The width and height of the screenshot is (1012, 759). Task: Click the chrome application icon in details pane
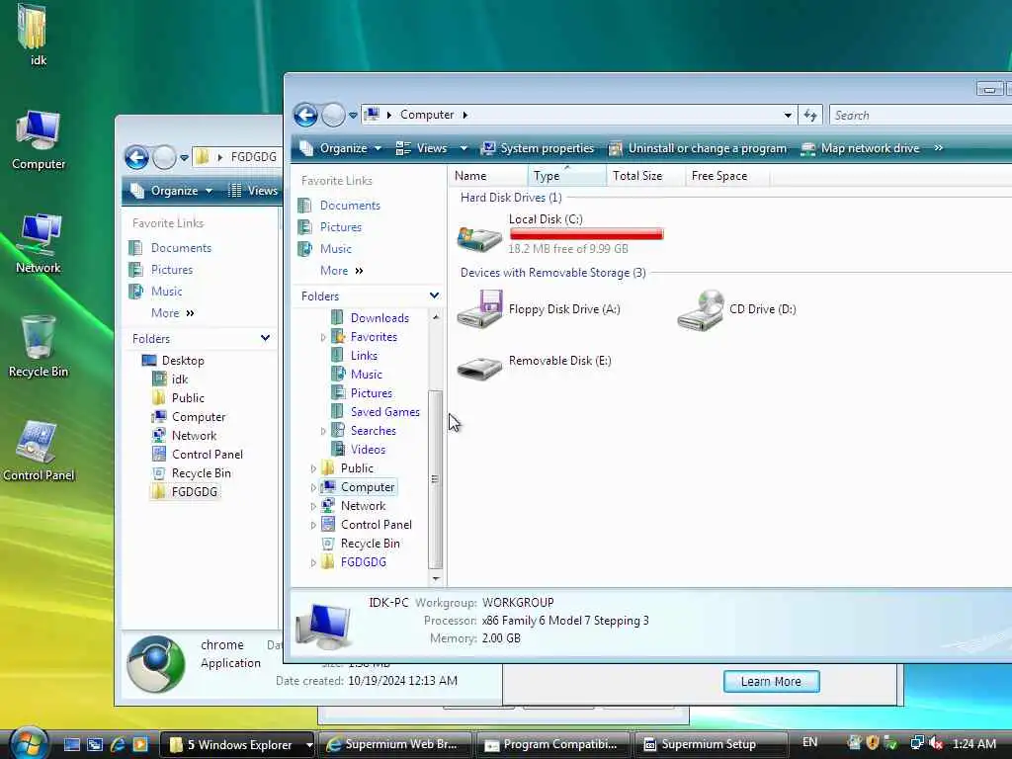point(156,665)
